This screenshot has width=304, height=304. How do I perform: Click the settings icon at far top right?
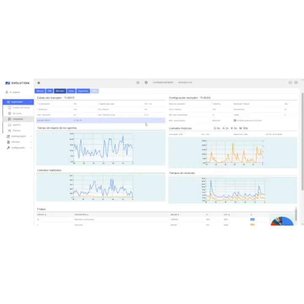point(296,83)
